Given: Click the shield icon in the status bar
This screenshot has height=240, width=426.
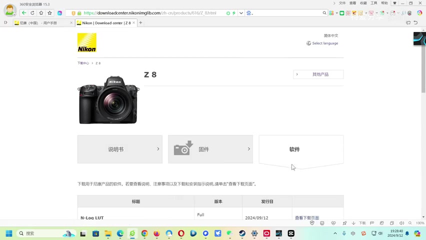Looking at the screenshot, I should (312, 223).
